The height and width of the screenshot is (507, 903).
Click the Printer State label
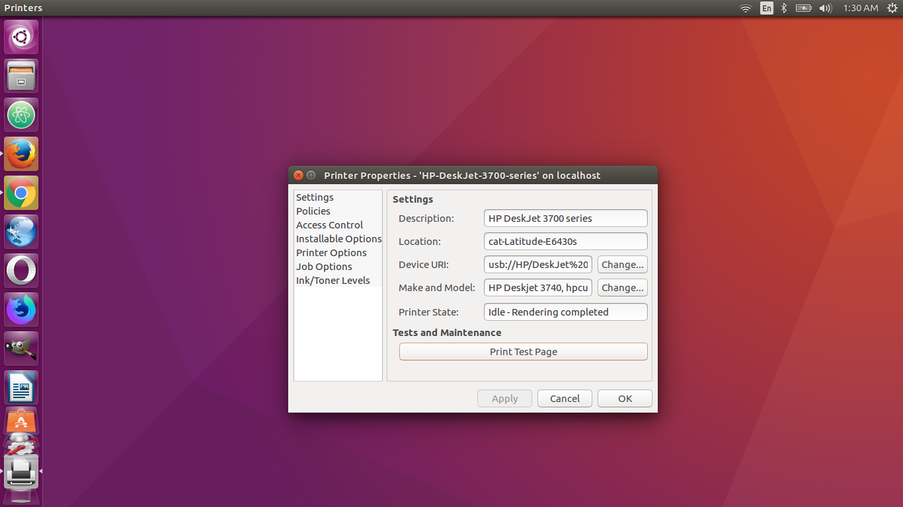[x=428, y=312]
